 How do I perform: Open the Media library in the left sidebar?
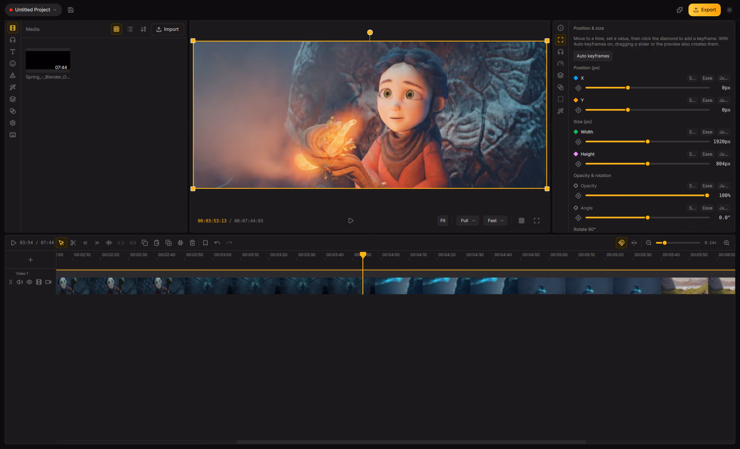click(x=13, y=28)
